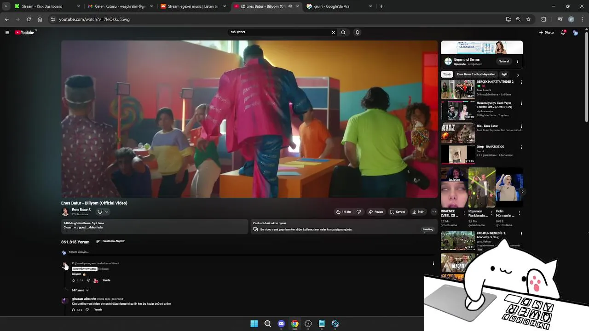This screenshot has height=331, width=589.
Task: Open Enes Batur S channel name link
Action: pyautogui.click(x=81, y=210)
